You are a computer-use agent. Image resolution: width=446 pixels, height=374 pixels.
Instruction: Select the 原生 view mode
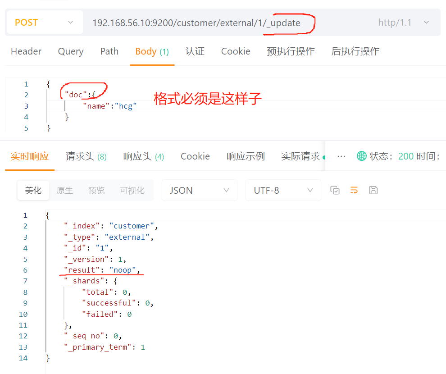64,190
